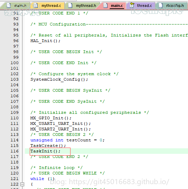Click the HAL_Init(); call on line 96
The image size is (188, 189).
point(45,41)
